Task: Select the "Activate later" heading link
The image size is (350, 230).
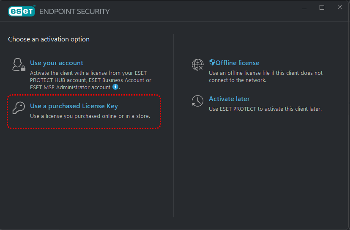Action: 229,99
